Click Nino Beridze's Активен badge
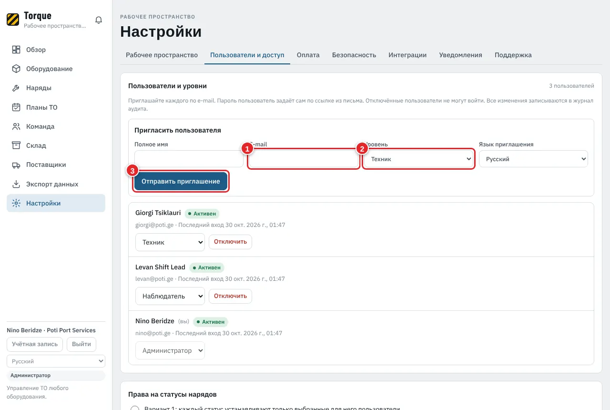This screenshot has width=610, height=410. pyautogui.click(x=211, y=322)
